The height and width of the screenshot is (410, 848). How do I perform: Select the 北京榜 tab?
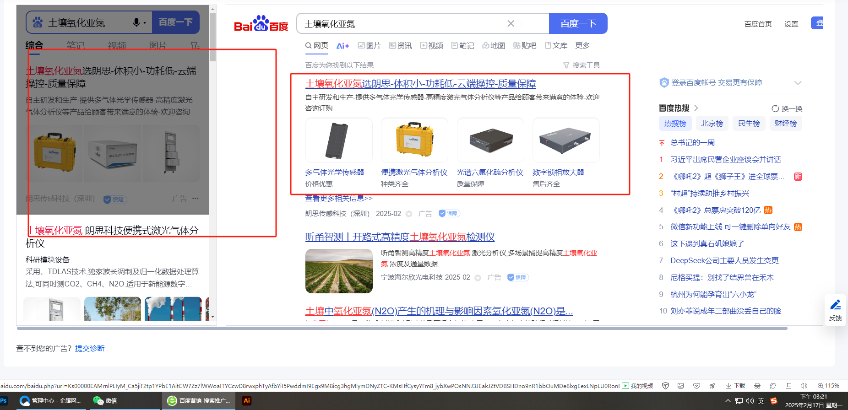click(x=712, y=124)
